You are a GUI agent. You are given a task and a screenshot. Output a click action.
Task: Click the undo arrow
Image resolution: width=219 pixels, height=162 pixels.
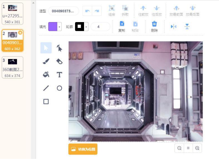coord(87,11)
